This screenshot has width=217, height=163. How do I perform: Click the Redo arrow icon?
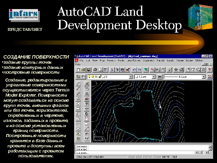pyautogui.click(x=139, y=70)
